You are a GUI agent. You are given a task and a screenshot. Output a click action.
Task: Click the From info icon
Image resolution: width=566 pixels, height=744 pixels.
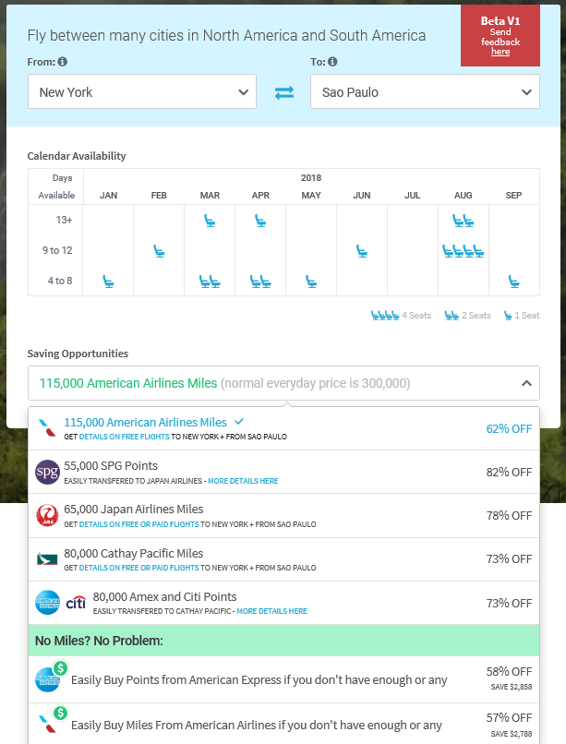tap(63, 62)
